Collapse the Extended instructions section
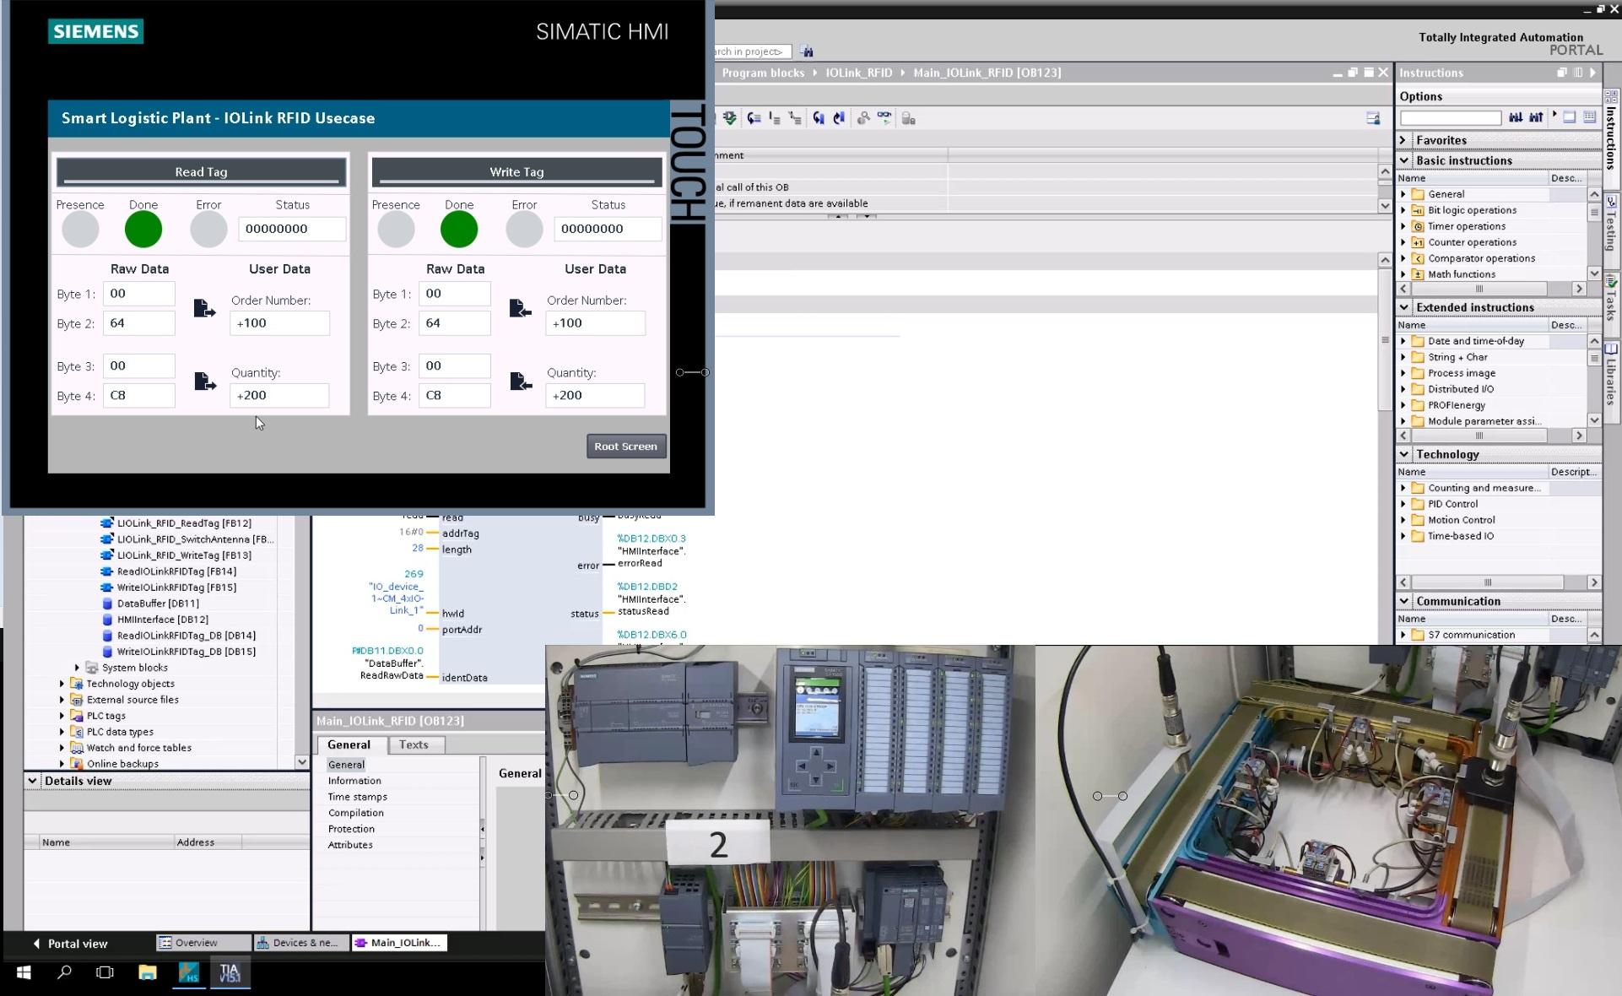Image resolution: width=1622 pixels, height=996 pixels. (1403, 307)
